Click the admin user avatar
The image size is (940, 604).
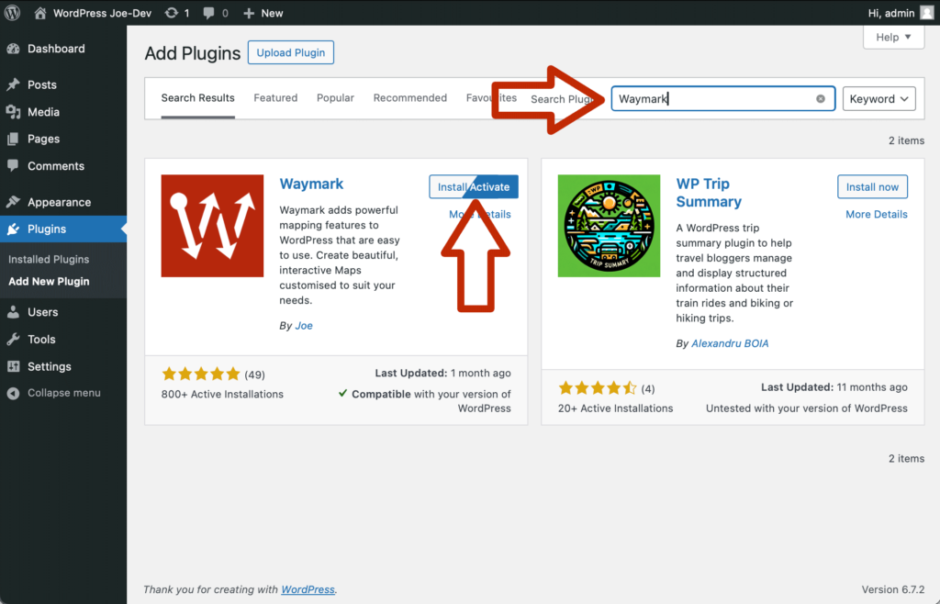[927, 13]
